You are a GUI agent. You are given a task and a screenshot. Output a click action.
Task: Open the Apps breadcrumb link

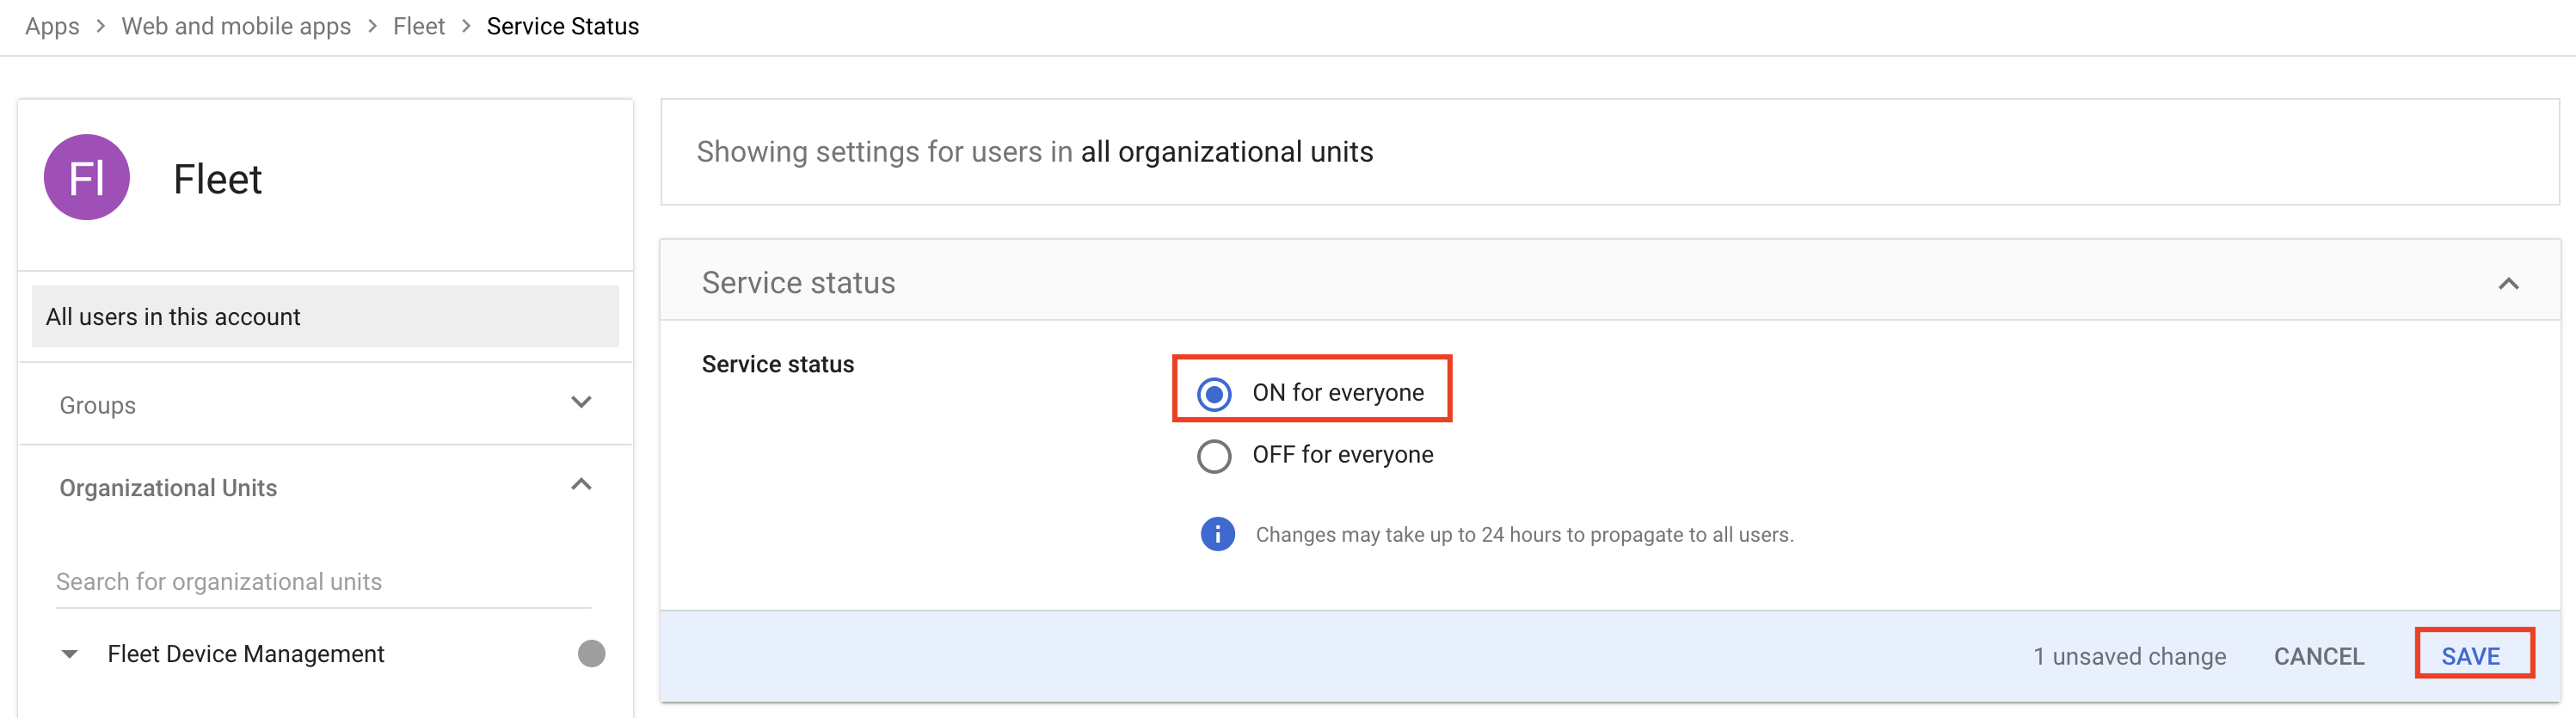(51, 26)
